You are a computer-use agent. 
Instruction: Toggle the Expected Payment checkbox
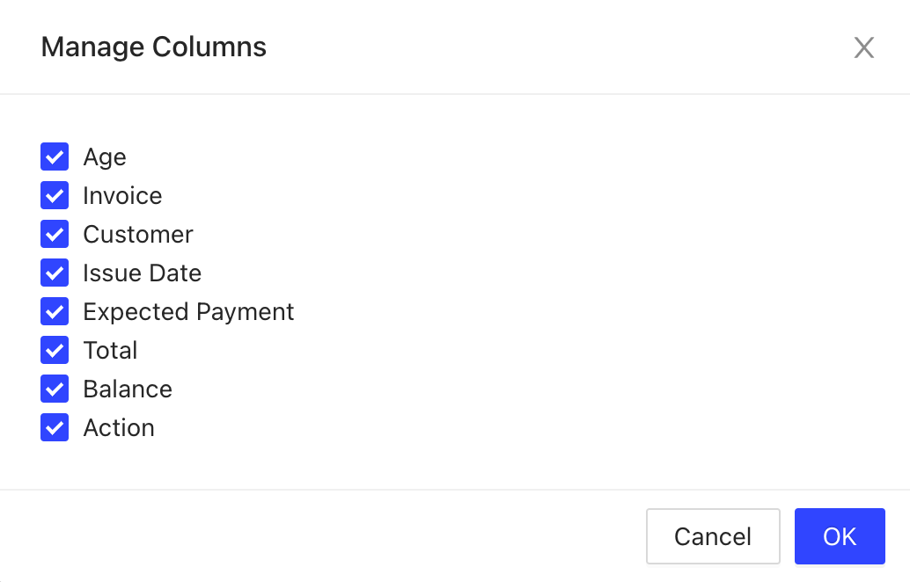pos(55,312)
